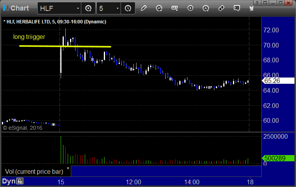Click the 18 date label on time axis
The image size is (296, 187).
coord(250,182)
